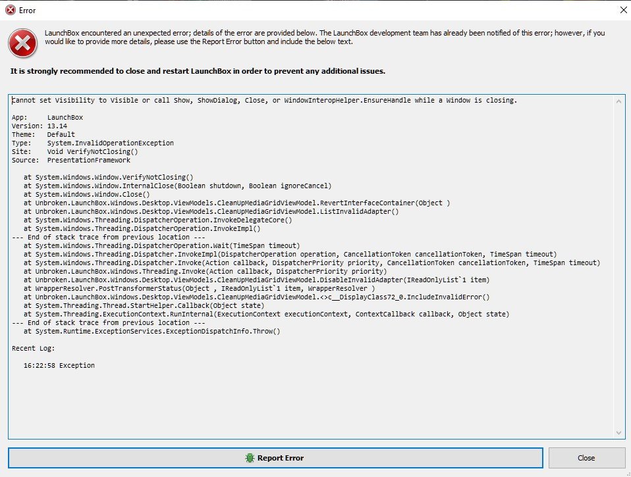Click the 'Recent Log:' heading
Viewport: 631px width, 477px height.
coord(33,349)
